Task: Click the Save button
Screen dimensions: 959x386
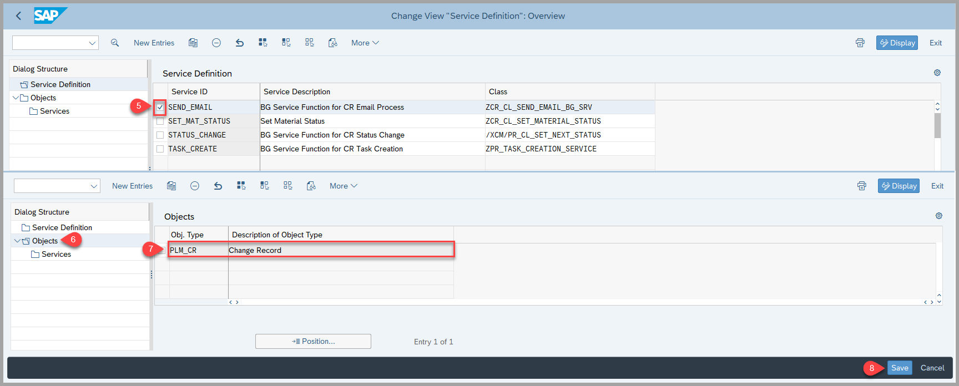Action: coord(900,368)
